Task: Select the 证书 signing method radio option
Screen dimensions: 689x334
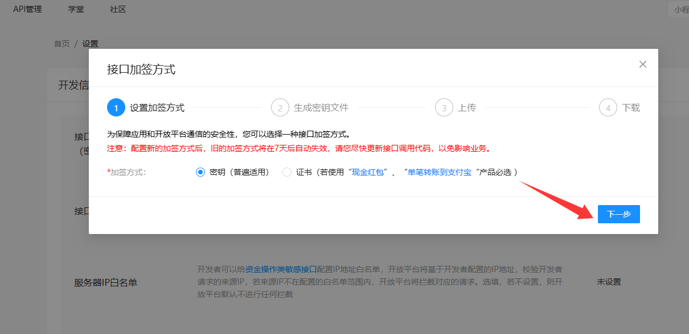Action: [286, 172]
